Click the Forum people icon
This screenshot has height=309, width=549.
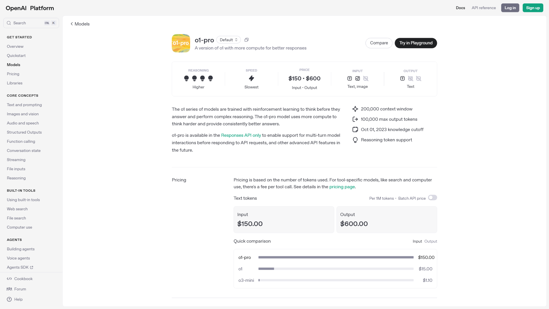[x=9, y=289]
